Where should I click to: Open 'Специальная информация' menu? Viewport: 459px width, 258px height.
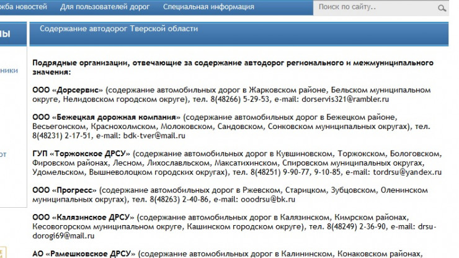pyautogui.click(x=208, y=7)
